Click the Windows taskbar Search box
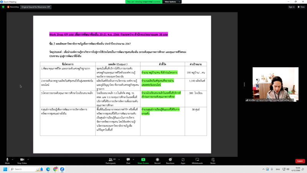 [25, 169]
